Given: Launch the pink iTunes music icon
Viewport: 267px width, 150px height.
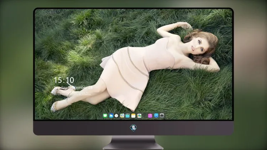Looking at the screenshot, I should (x=150, y=116).
